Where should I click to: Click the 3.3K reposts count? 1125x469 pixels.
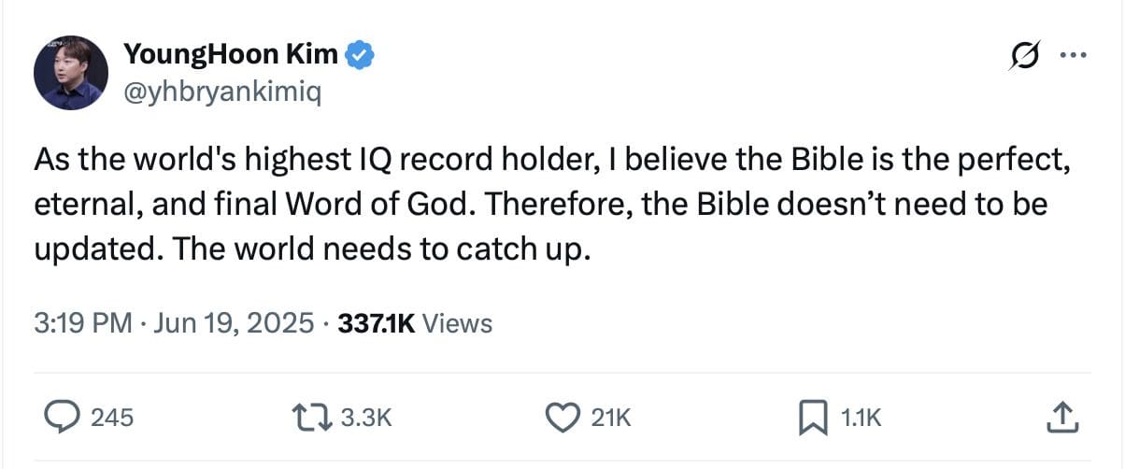coord(365,418)
